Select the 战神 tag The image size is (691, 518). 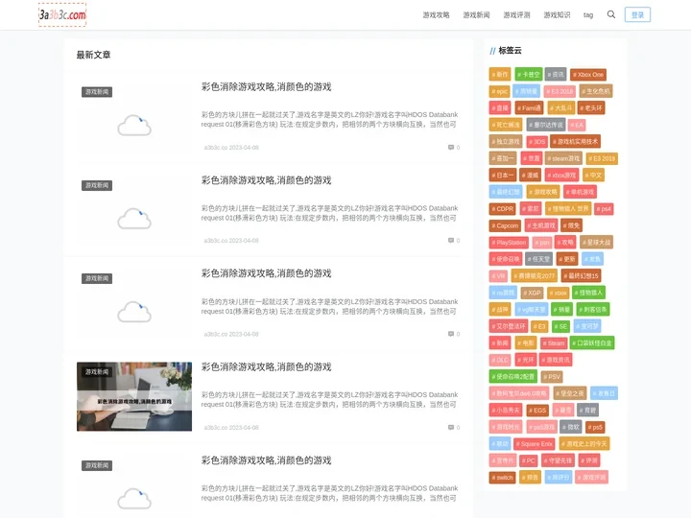click(x=499, y=309)
